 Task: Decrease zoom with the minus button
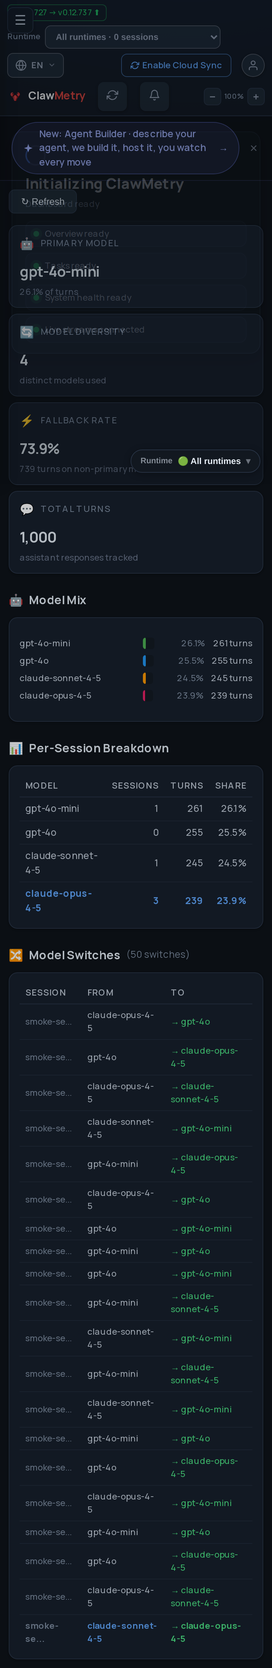tap(212, 97)
